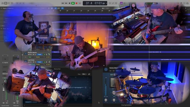190x107 pixels.
Task: Record-enable the Lead Guitar track
Action: pos(33,62)
